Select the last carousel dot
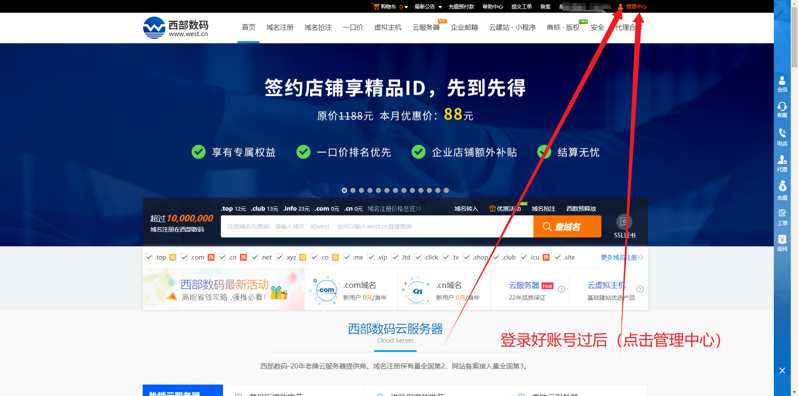 (x=446, y=190)
